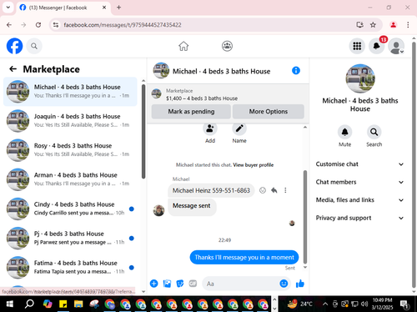Bookmark this page with star icon
417x312 pixels.
(373, 25)
